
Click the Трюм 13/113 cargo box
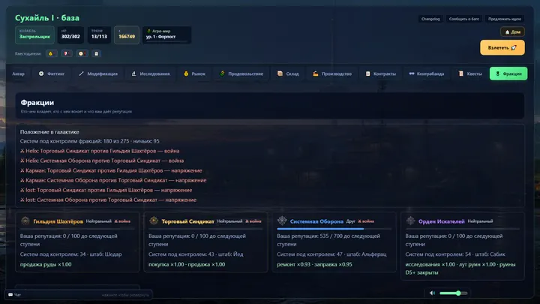coord(99,35)
